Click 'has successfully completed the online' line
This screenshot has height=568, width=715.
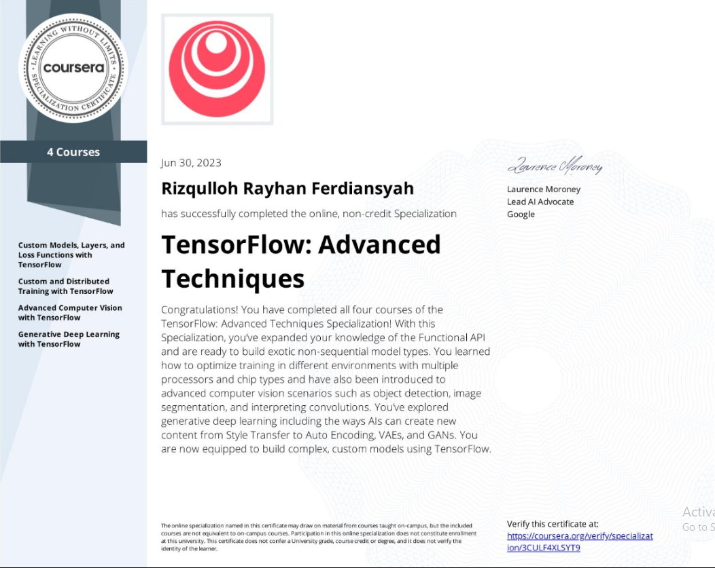[309, 214]
